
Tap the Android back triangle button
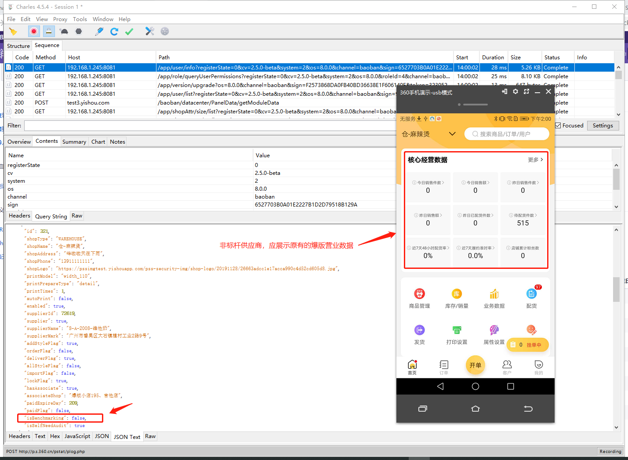[x=440, y=386]
